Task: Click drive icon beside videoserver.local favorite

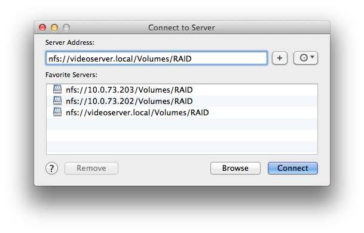Action: tap(57, 112)
